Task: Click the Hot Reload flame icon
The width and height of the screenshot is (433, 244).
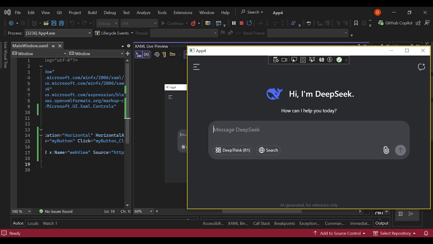Action: (x=193, y=23)
